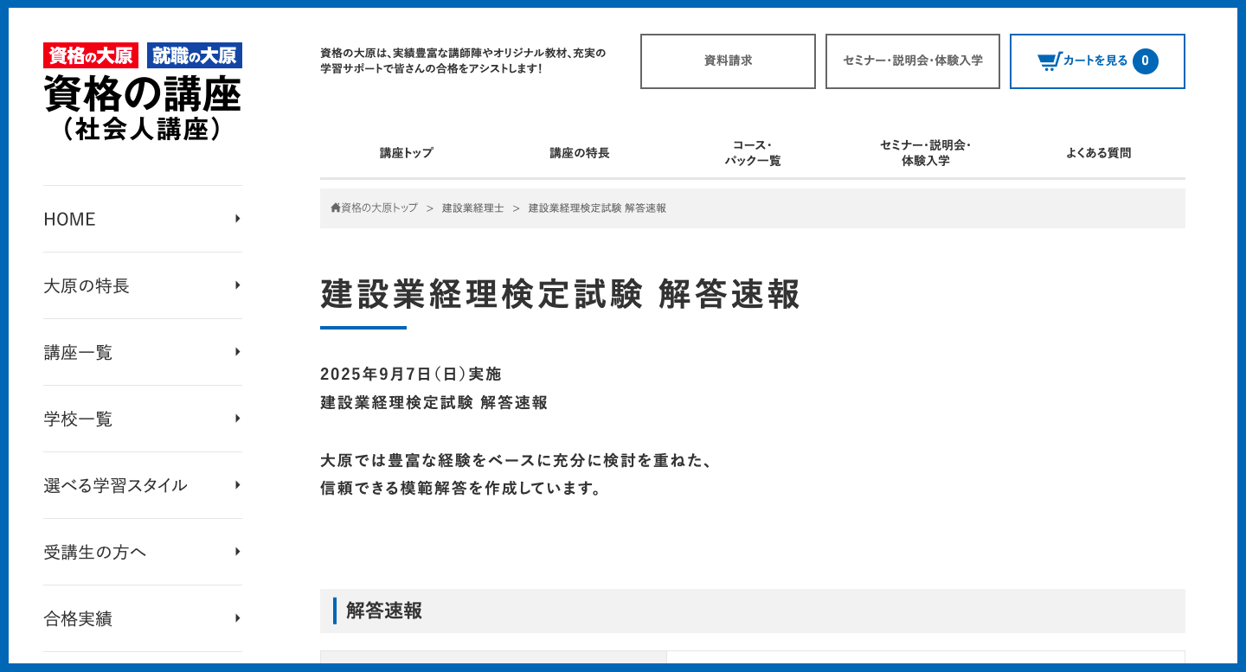1246x672 pixels.
Task: Expand 講座一覧 sidebar arrow
Action: [237, 352]
